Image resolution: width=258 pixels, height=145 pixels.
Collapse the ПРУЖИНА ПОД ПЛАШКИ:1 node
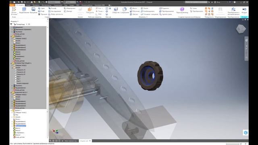pyautogui.click(x=11, y=63)
